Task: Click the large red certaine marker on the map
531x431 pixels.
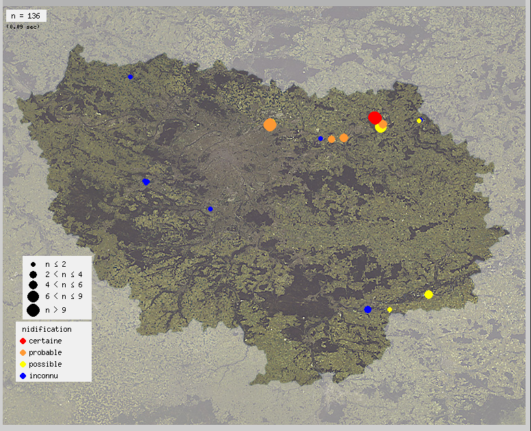Action: click(x=374, y=118)
